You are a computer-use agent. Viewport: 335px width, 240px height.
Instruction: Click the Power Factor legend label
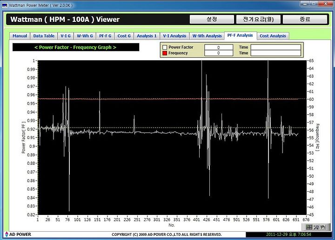[x=181, y=47]
